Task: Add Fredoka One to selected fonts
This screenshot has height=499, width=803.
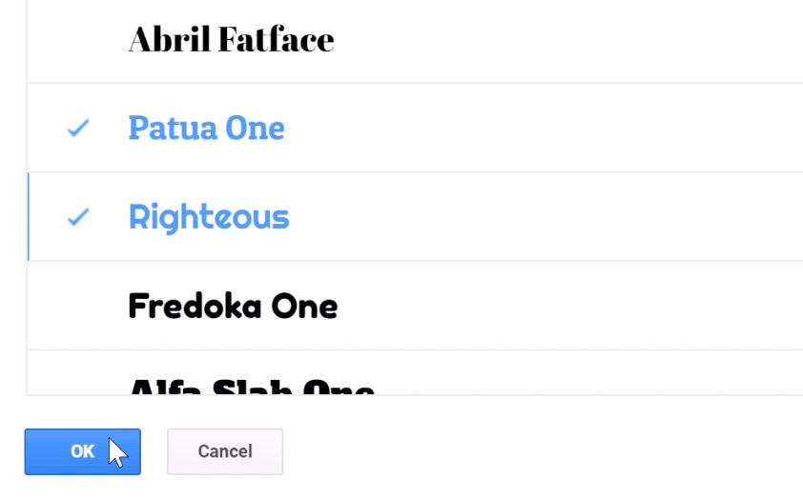Action: coord(233,307)
